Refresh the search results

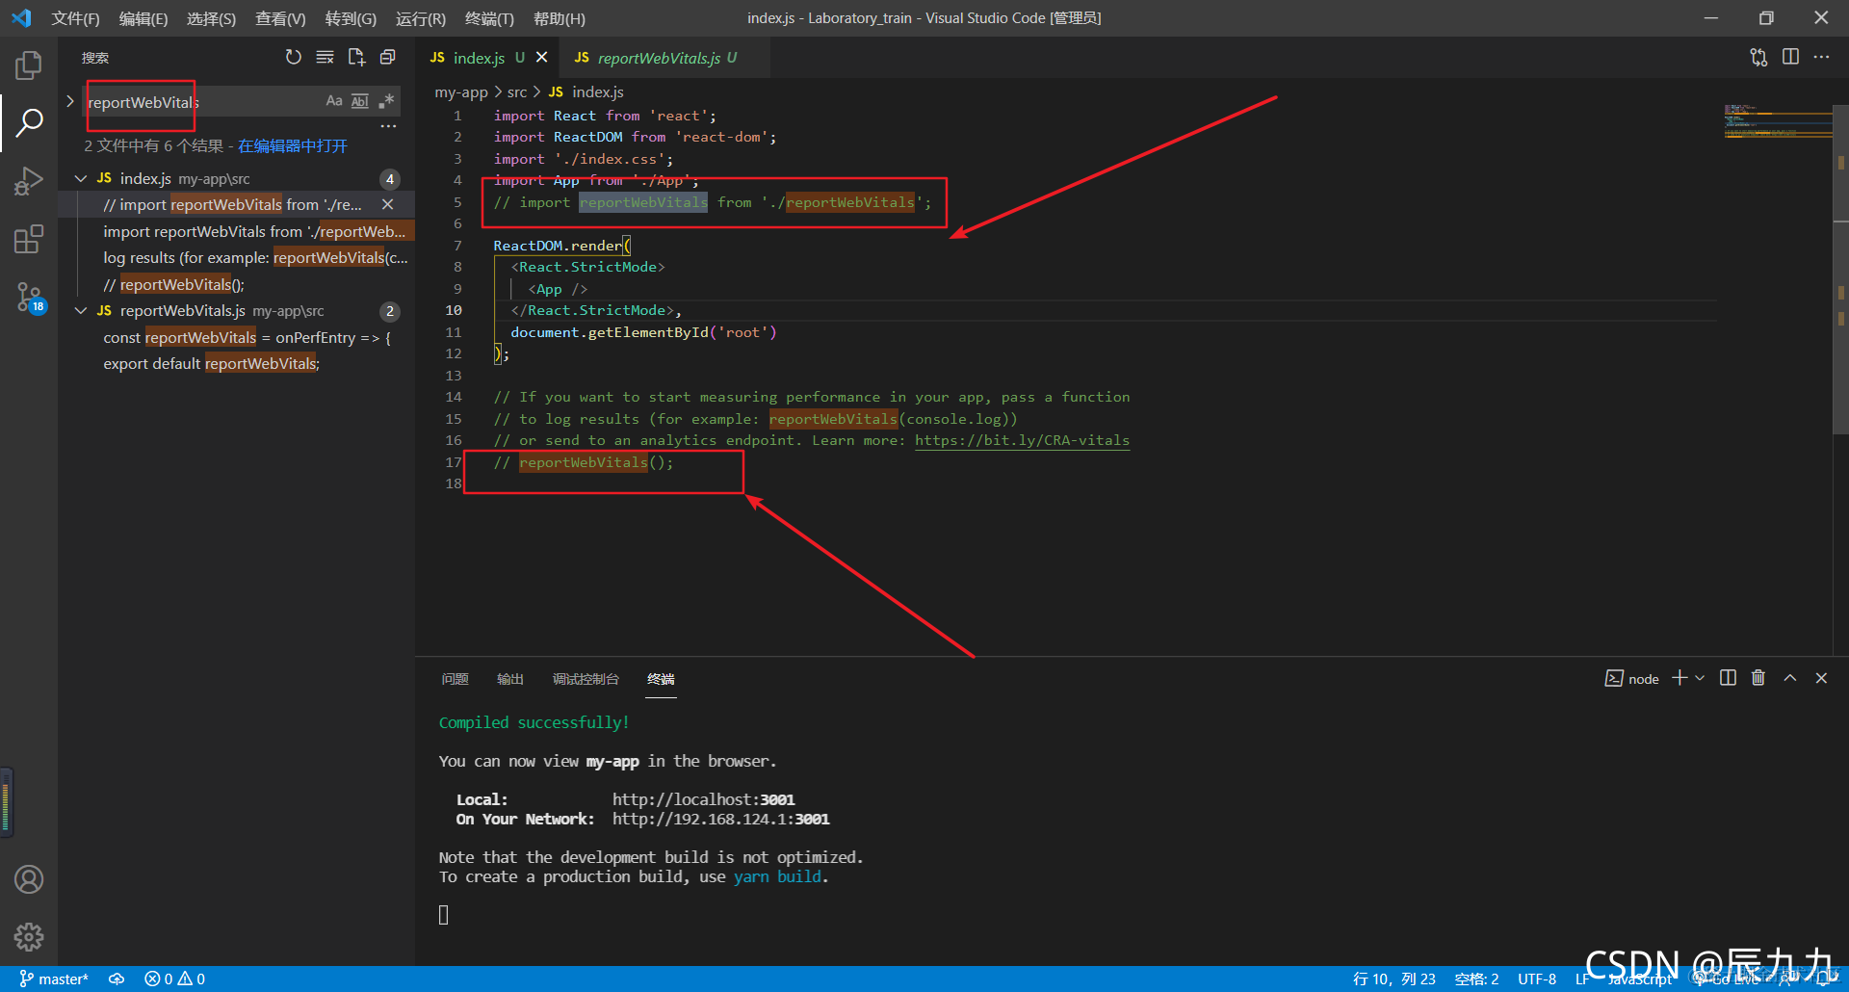tap(294, 58)
